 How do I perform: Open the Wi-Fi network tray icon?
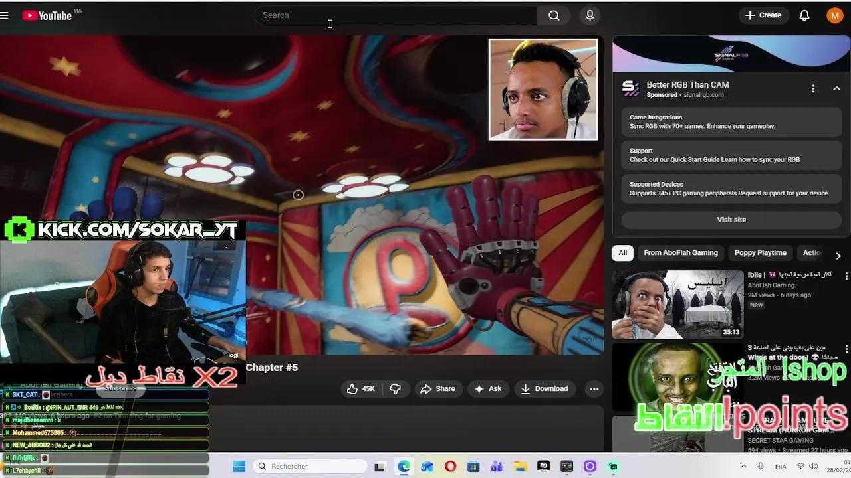(x=800, y=466)
